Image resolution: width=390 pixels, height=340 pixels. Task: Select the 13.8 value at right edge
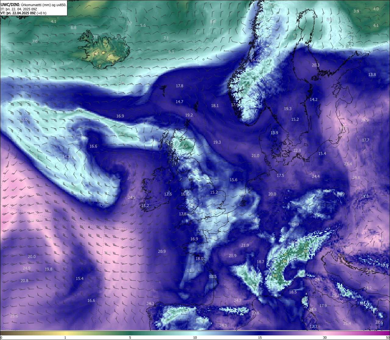click(x=372, y=75)
